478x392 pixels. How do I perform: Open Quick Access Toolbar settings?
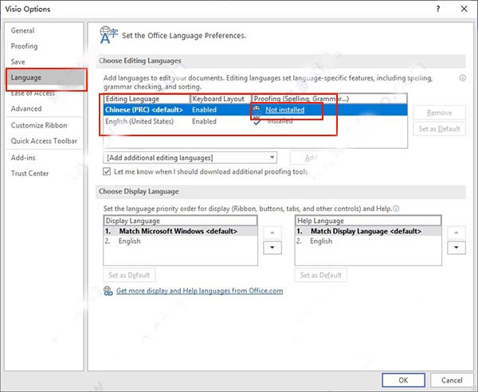click(x=44, y=141)
